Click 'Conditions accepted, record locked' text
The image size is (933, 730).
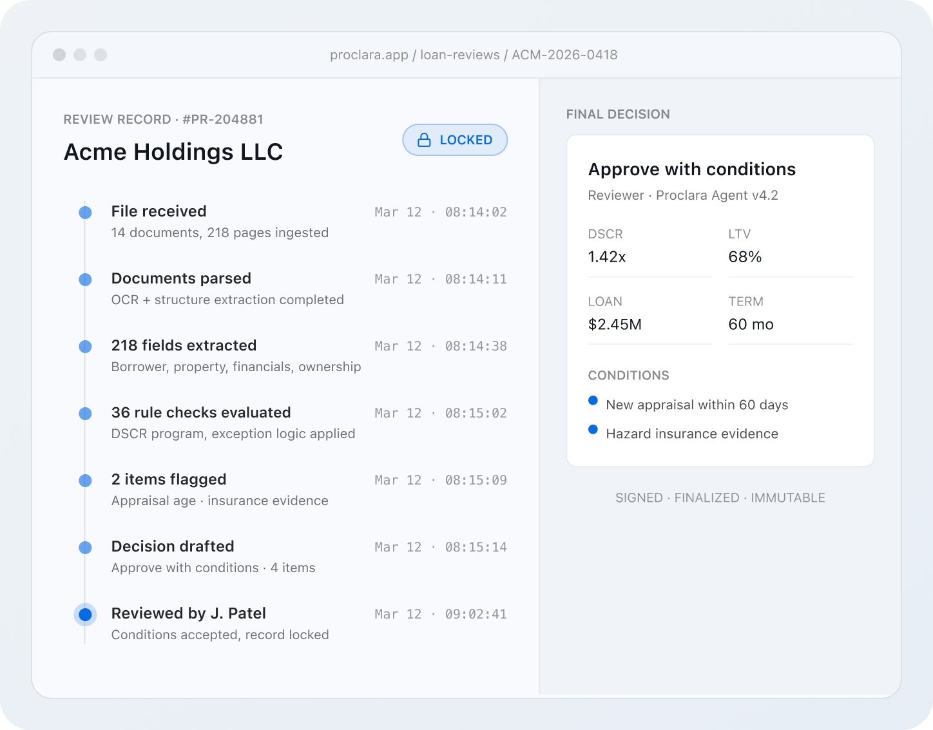(x=220, y=635)
